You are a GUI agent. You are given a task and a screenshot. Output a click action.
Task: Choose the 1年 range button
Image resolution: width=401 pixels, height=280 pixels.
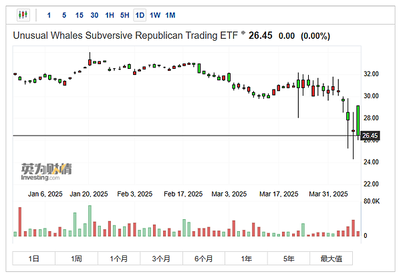246,259
